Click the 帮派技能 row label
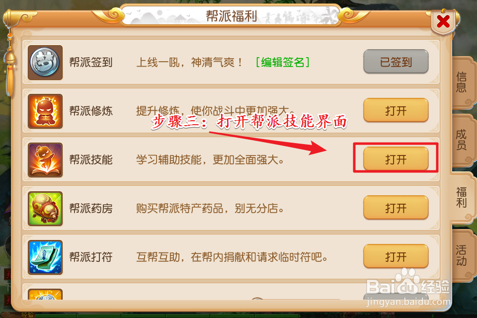477x318 pixels. (91, 160)
